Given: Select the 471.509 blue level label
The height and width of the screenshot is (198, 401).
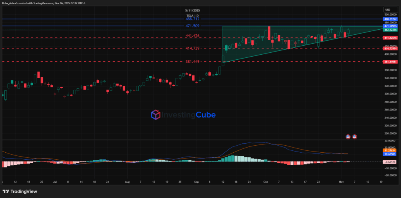Looking at the screenshot, I should [x=192, y=26].
